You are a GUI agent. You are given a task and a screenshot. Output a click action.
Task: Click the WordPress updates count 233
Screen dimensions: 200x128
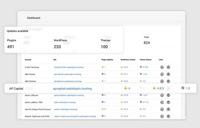pyautogui.click(x=57, y=47)
